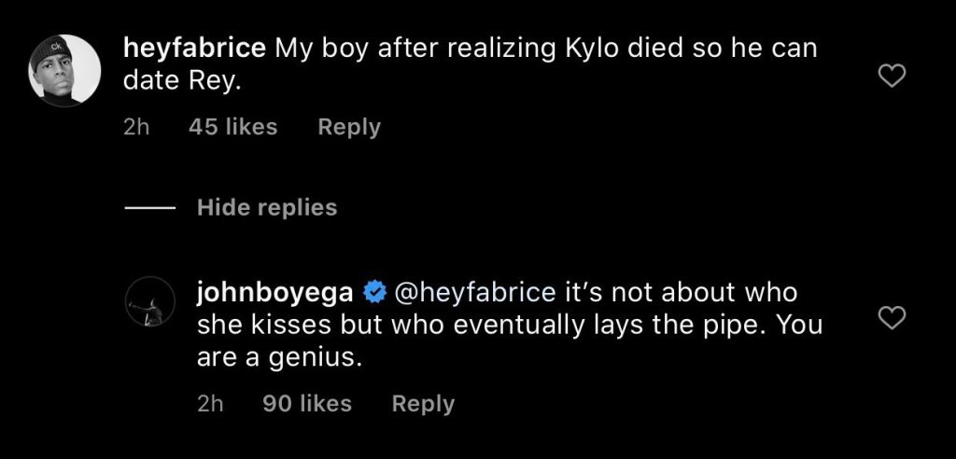Click the dash line beside Hide replies
The height and width of the screenshot is (459, 956).
[x=148, y=207]
